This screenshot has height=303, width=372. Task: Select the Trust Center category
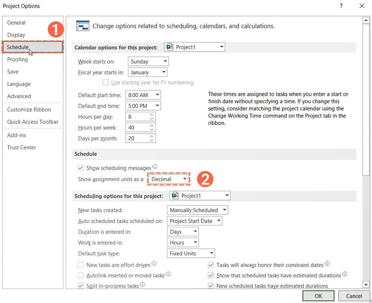click(33, 147)
